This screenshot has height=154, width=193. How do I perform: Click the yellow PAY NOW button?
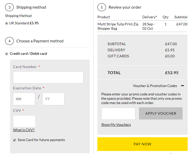[143, 144]
